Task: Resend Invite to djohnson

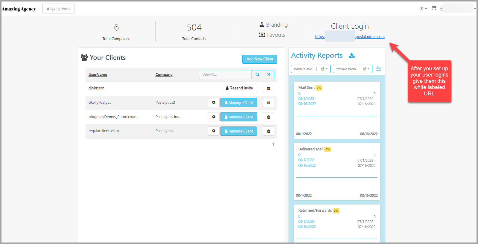Action: (x=239, y=88)
